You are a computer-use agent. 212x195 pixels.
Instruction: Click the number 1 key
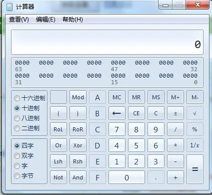[x=117, y=161]
